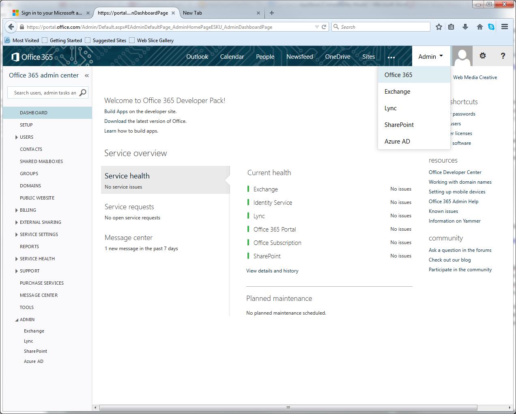Select SharePoint in Admin menu

pos(414,124)
